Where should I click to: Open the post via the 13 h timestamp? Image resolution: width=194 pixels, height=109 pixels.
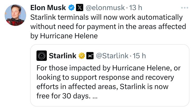point(136,8)
